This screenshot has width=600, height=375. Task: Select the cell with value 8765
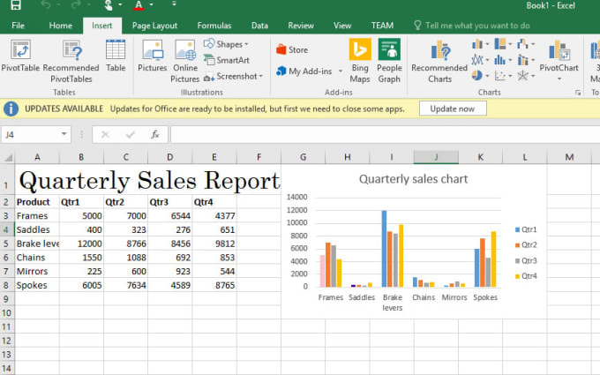tap(214, 285)
